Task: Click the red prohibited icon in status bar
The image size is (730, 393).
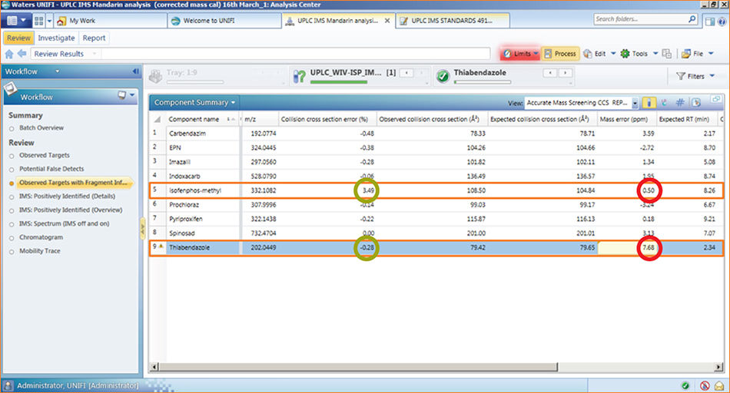Action: pos(705,385)
